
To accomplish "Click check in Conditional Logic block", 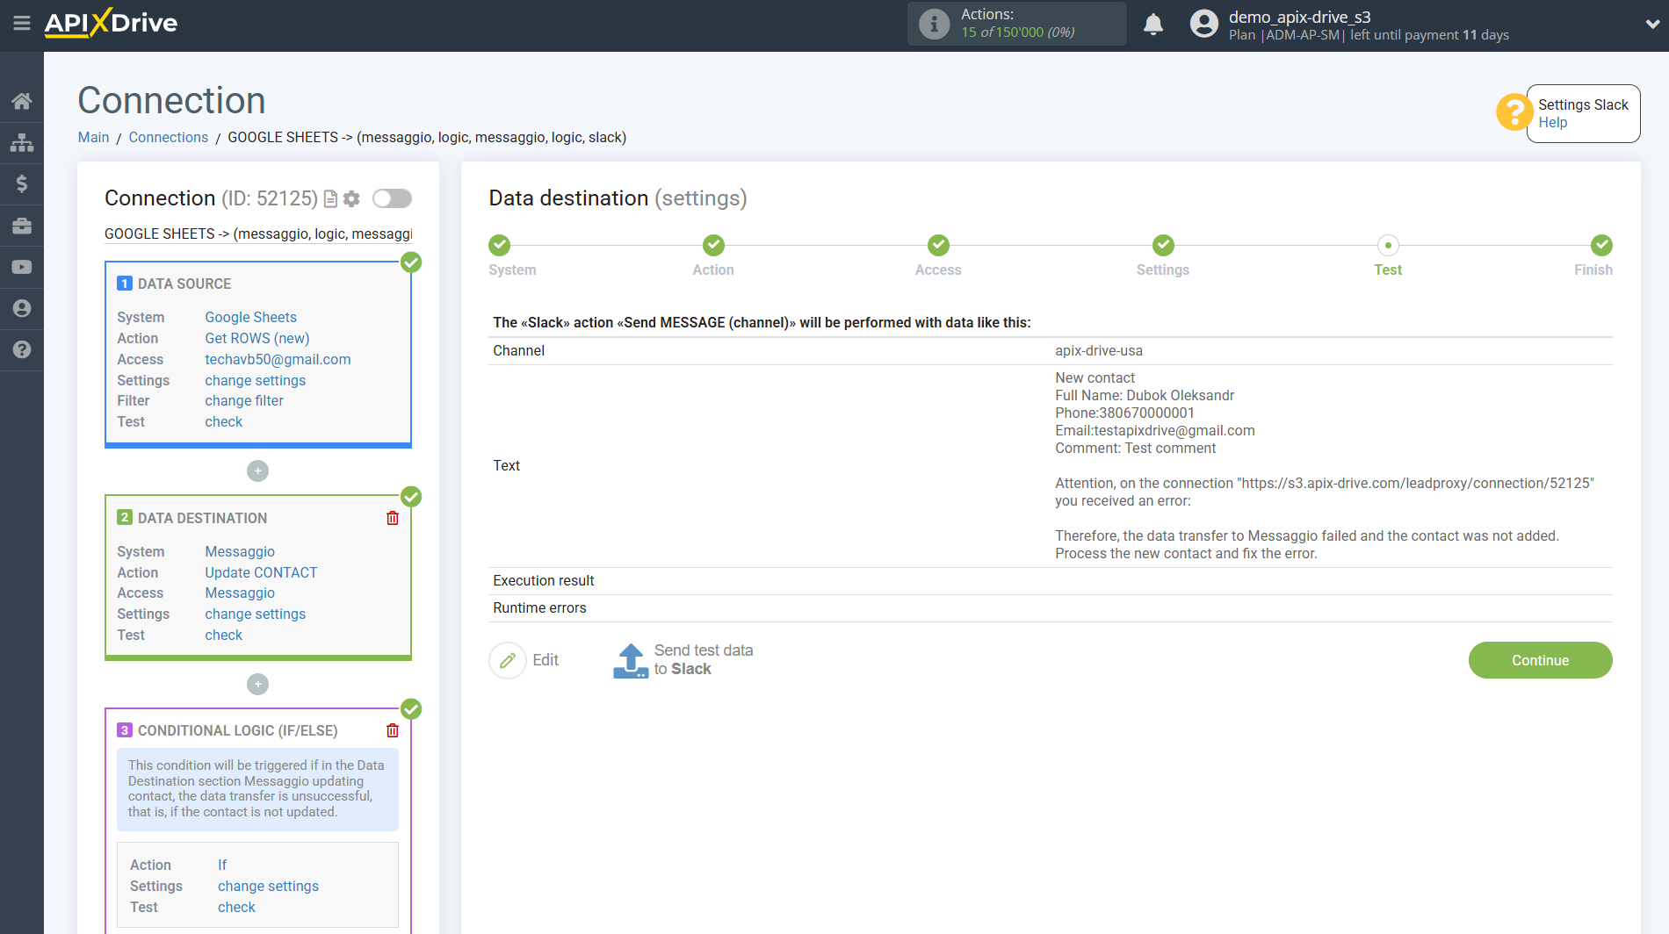I will [236, 907].
